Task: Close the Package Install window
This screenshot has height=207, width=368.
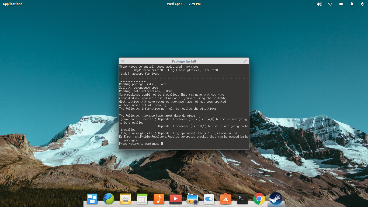Action: click(x=123, y=61)
